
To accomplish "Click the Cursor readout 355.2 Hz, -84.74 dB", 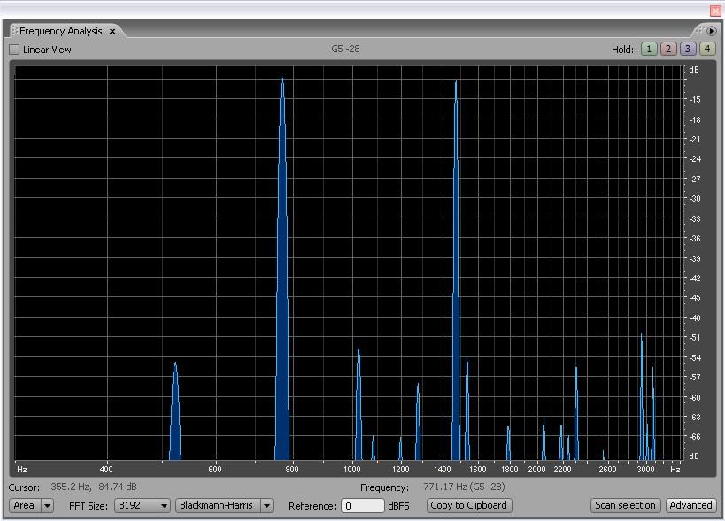I will (94, 487).
